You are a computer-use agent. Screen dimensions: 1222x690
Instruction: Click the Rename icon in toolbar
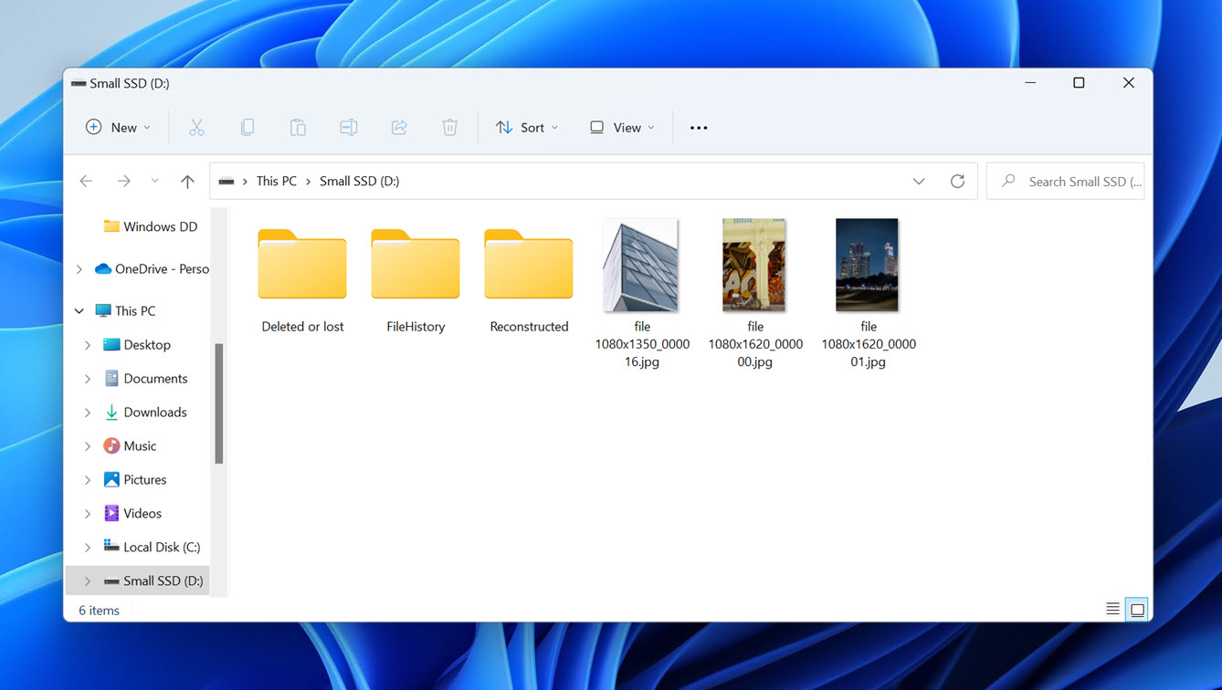348,128
